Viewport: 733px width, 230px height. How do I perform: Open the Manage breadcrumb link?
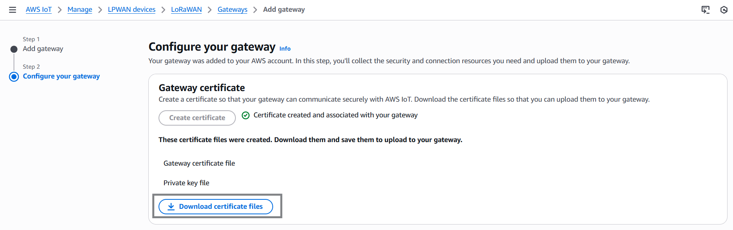(80, 9)
